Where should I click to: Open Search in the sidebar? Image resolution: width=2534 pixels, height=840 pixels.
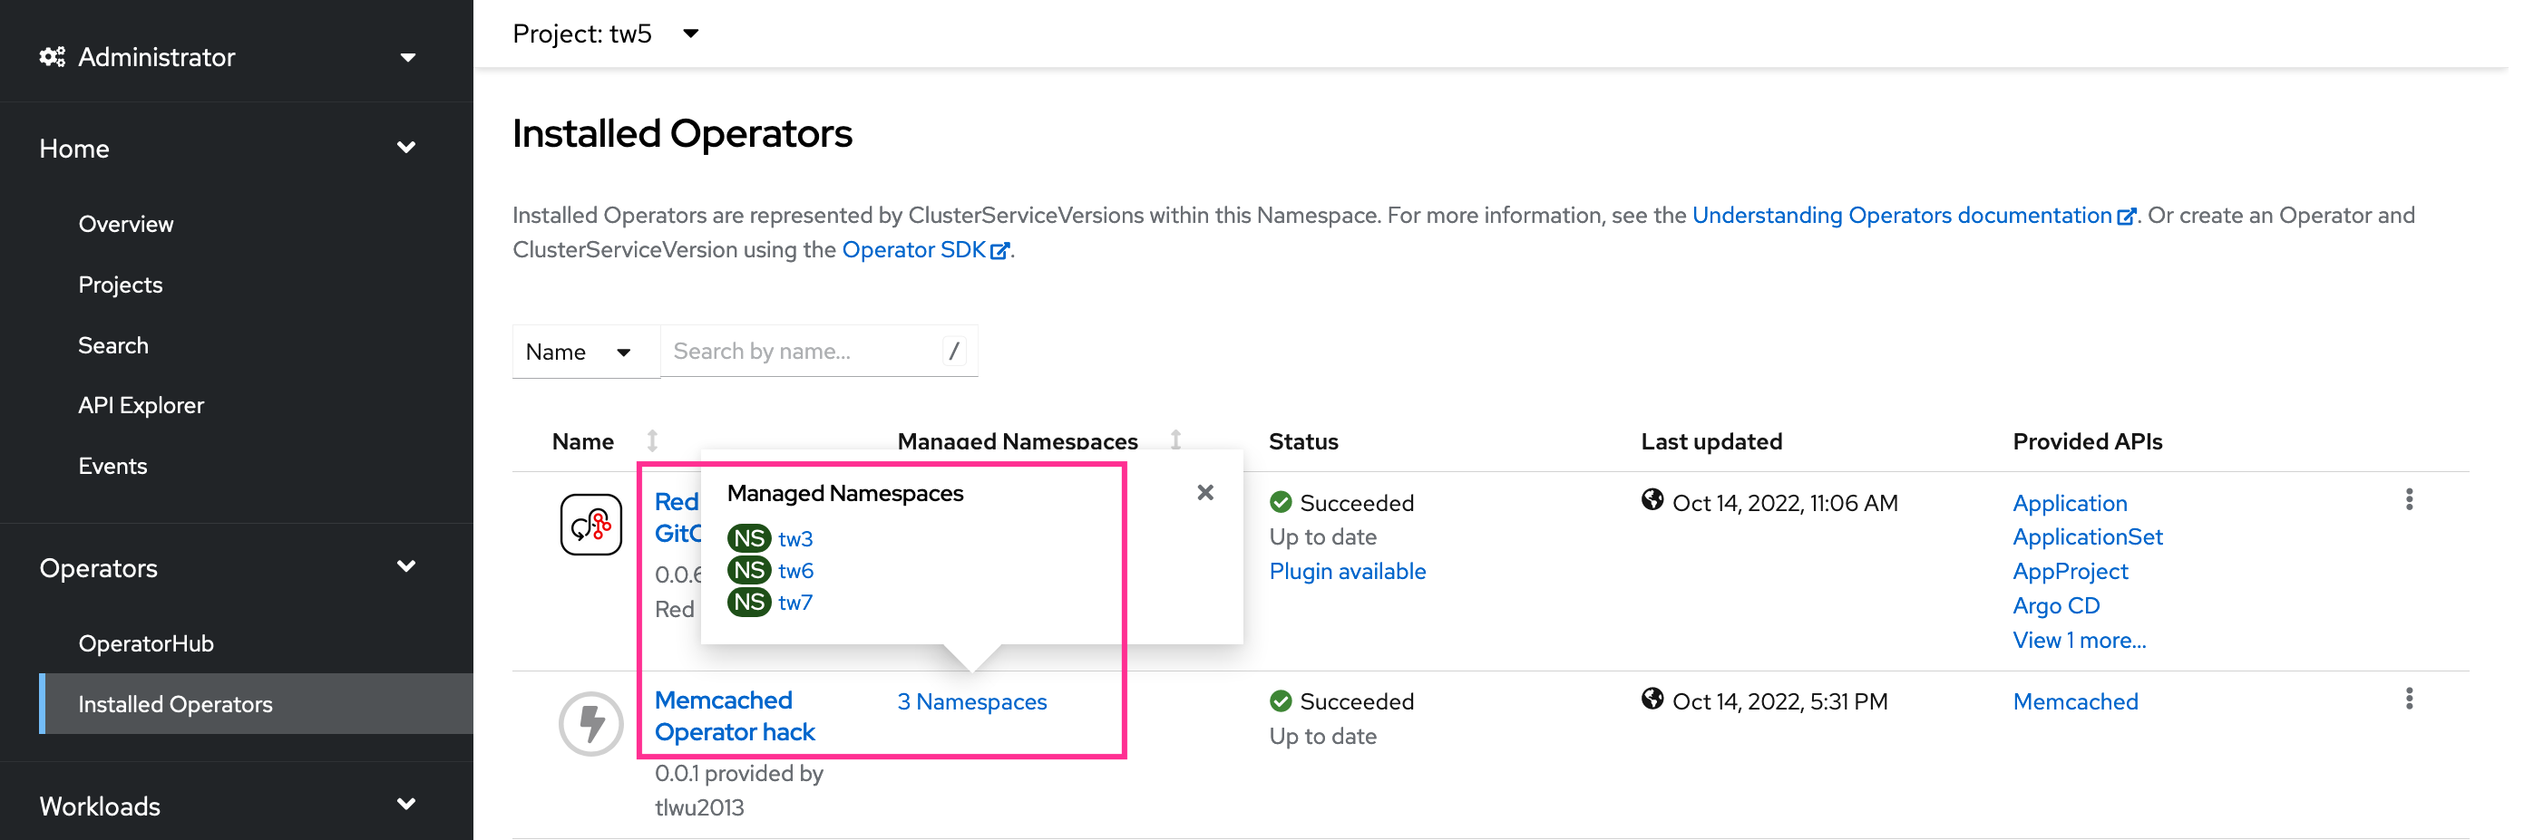tap(113, 346)
